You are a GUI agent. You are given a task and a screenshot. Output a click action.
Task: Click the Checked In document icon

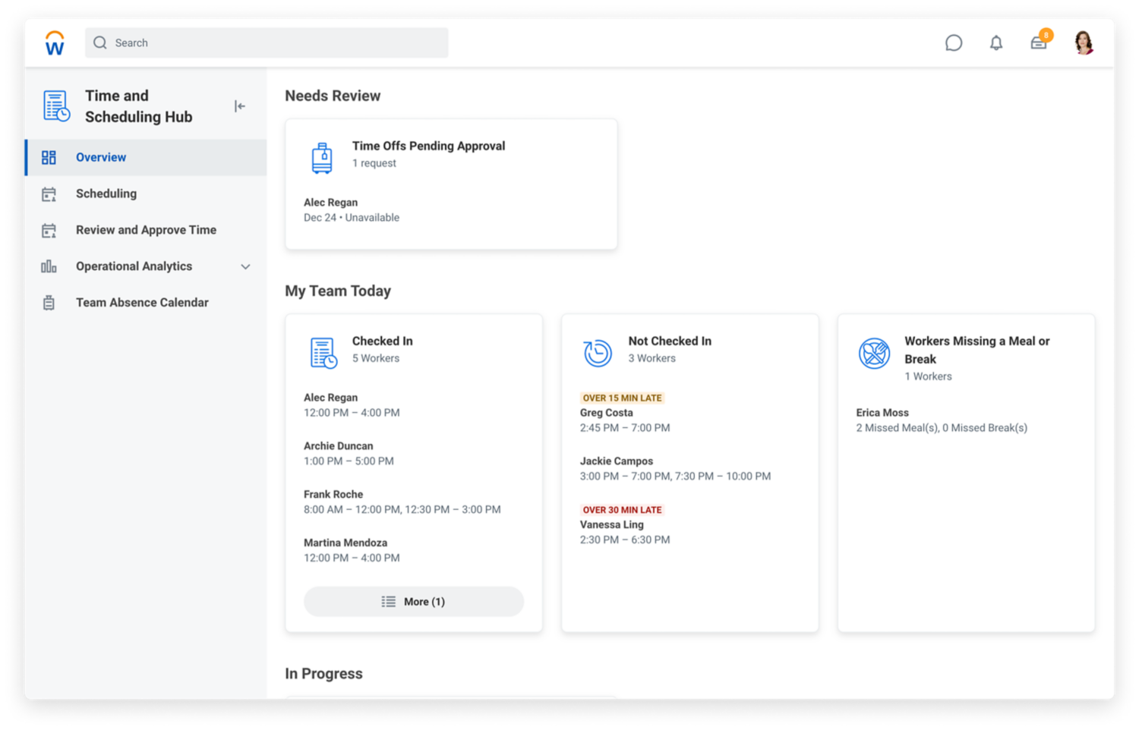click(323, 353)
